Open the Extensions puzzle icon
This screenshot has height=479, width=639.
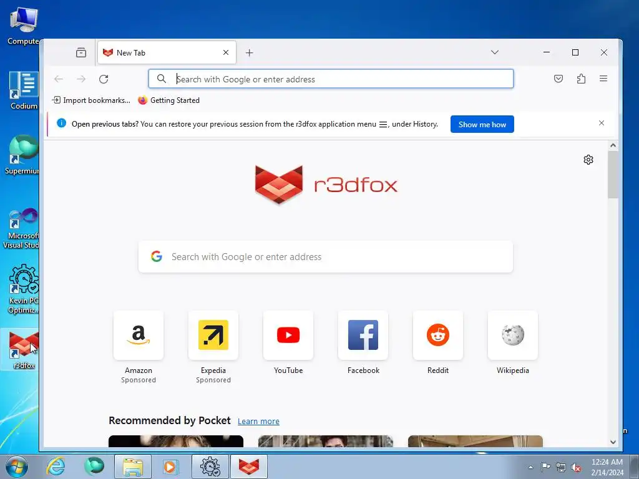(581, 79)
